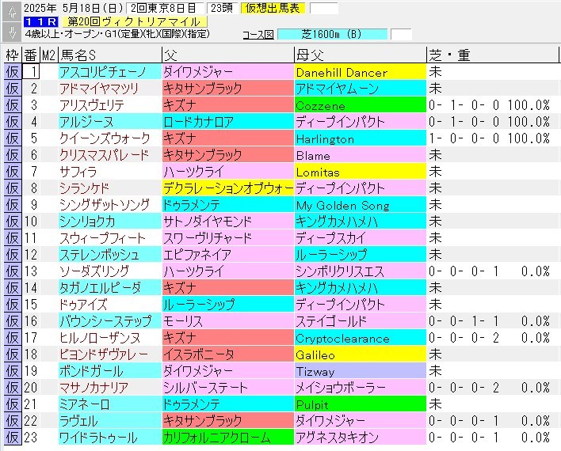561x451 pixels.
Task: Click sire スワーヴリチャード
Action: [228, 238]
